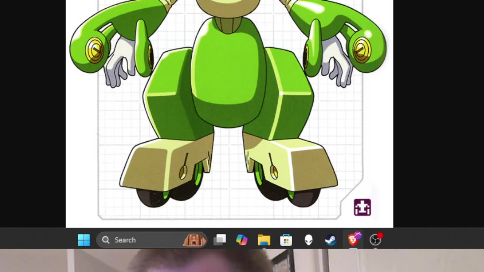
Task: Launch Copilot from the taskbar
Action: click(x=242, y=240)
